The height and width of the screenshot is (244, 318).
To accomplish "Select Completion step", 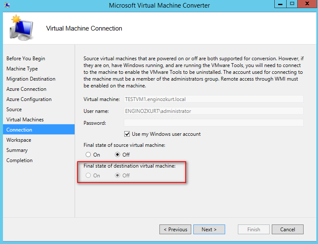I will point(20,160).
